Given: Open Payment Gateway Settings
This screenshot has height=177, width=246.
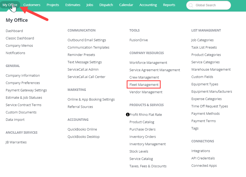Looking at the screenshot, I should point(26,90).
